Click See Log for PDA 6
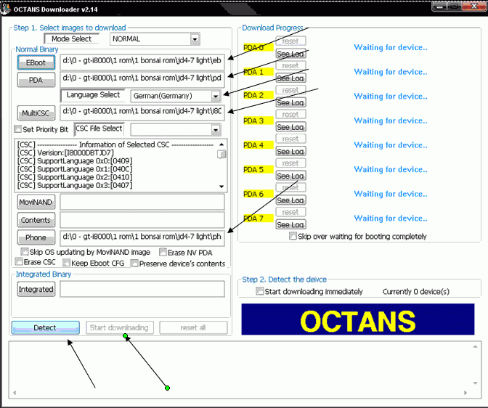 (x=290, y=200)
